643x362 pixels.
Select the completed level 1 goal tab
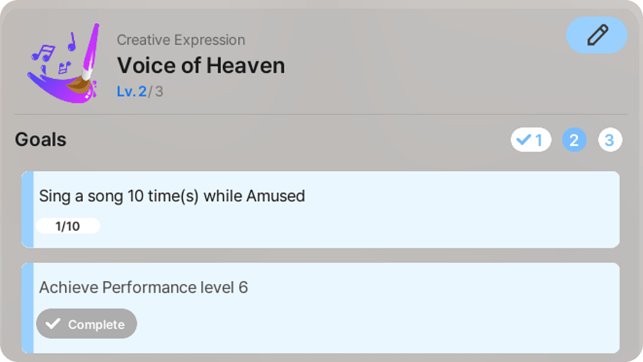[x=531, y=140]
